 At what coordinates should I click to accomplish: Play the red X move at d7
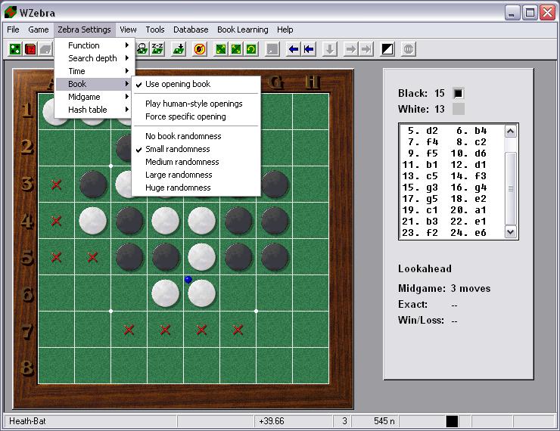point(165,330)
